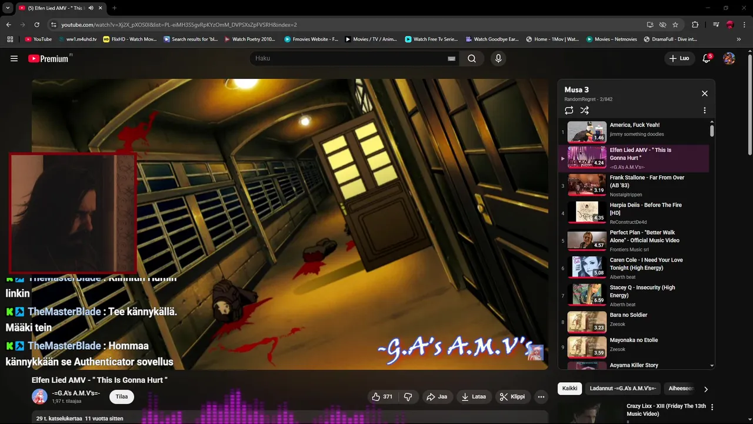
Task: Open browser extensions puzzle icon
Action: (x=695, y=25)
